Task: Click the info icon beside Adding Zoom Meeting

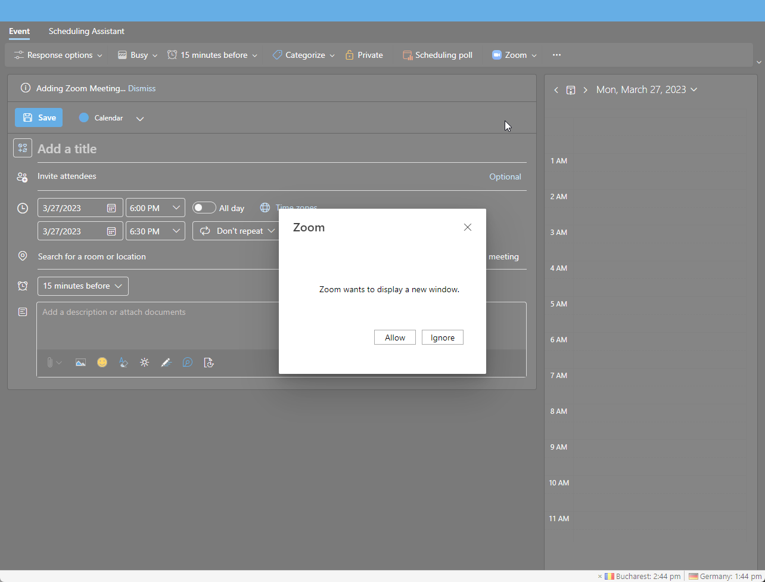Action: point(26,88)
